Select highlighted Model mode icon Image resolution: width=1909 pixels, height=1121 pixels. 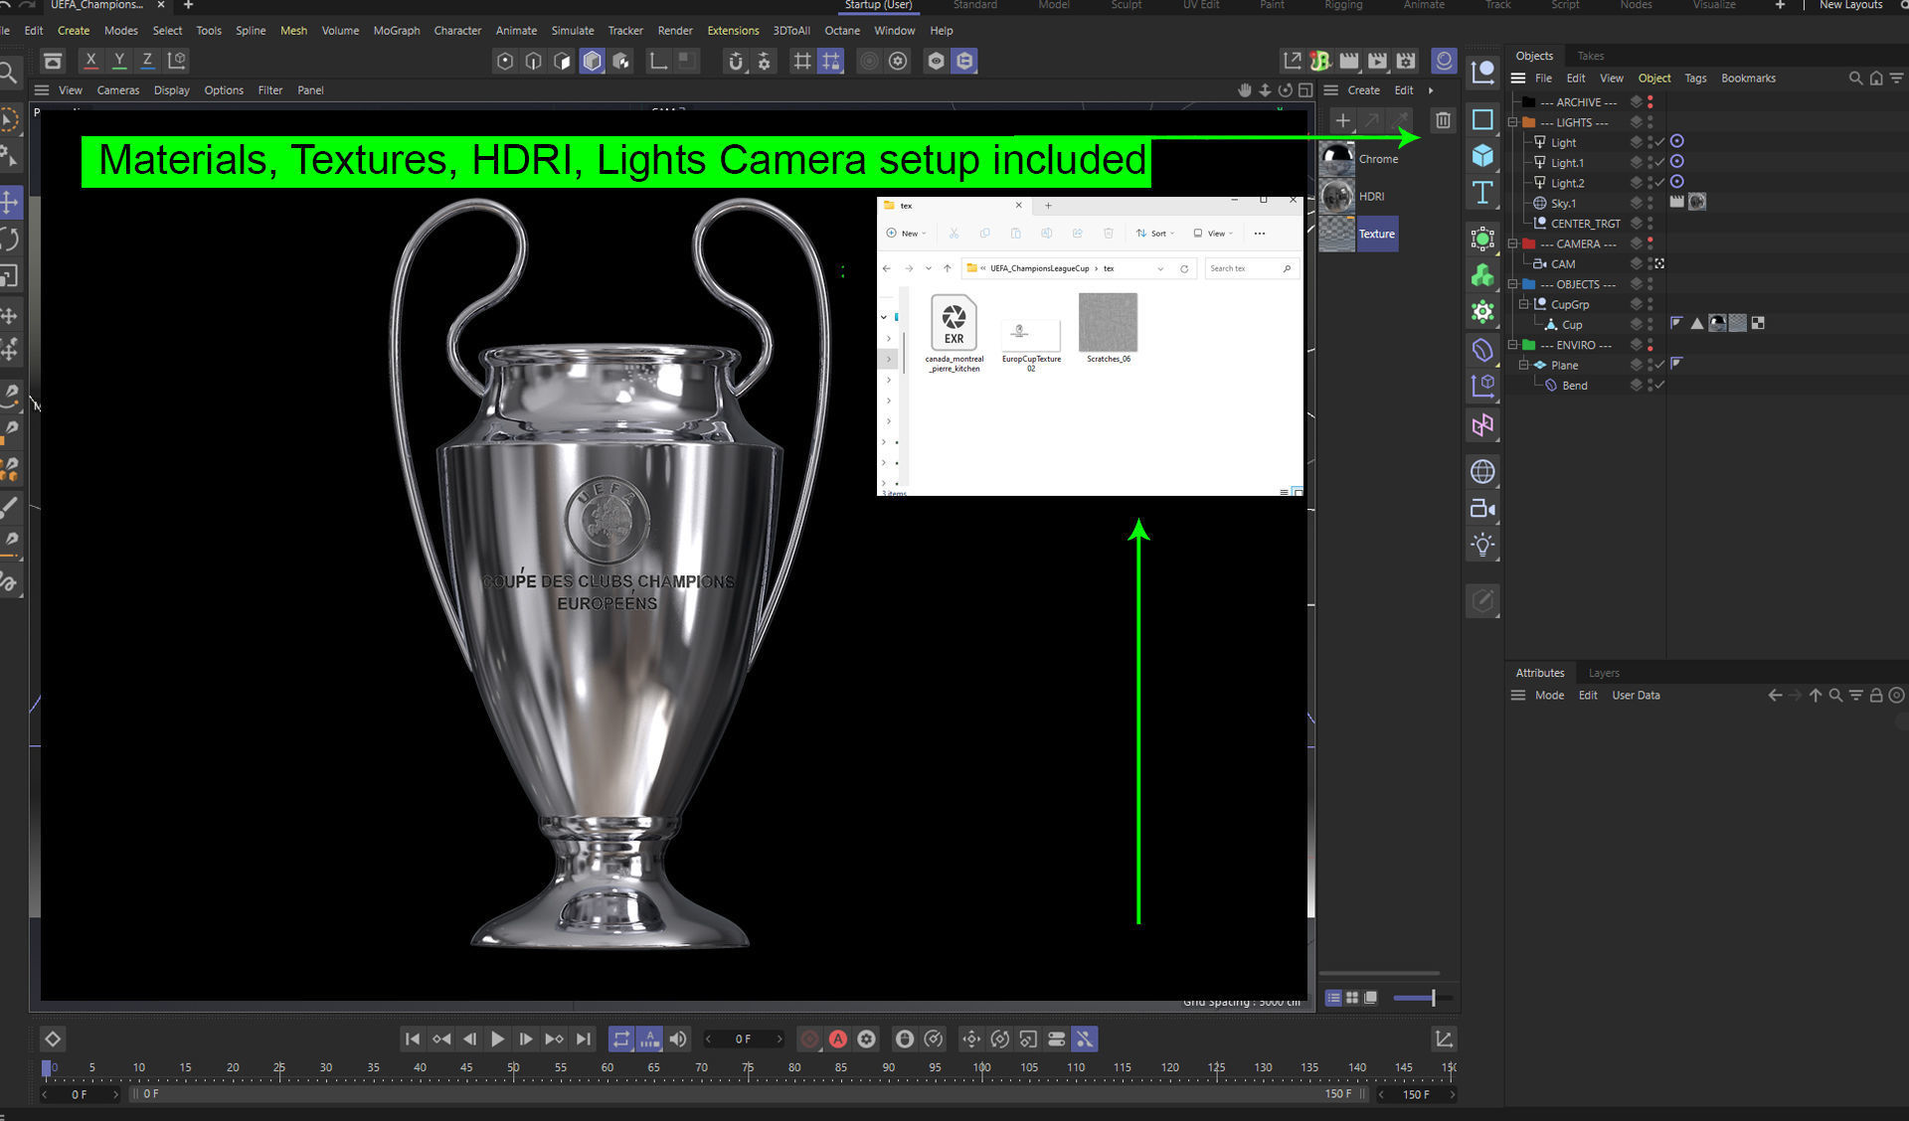click(593, 62)
